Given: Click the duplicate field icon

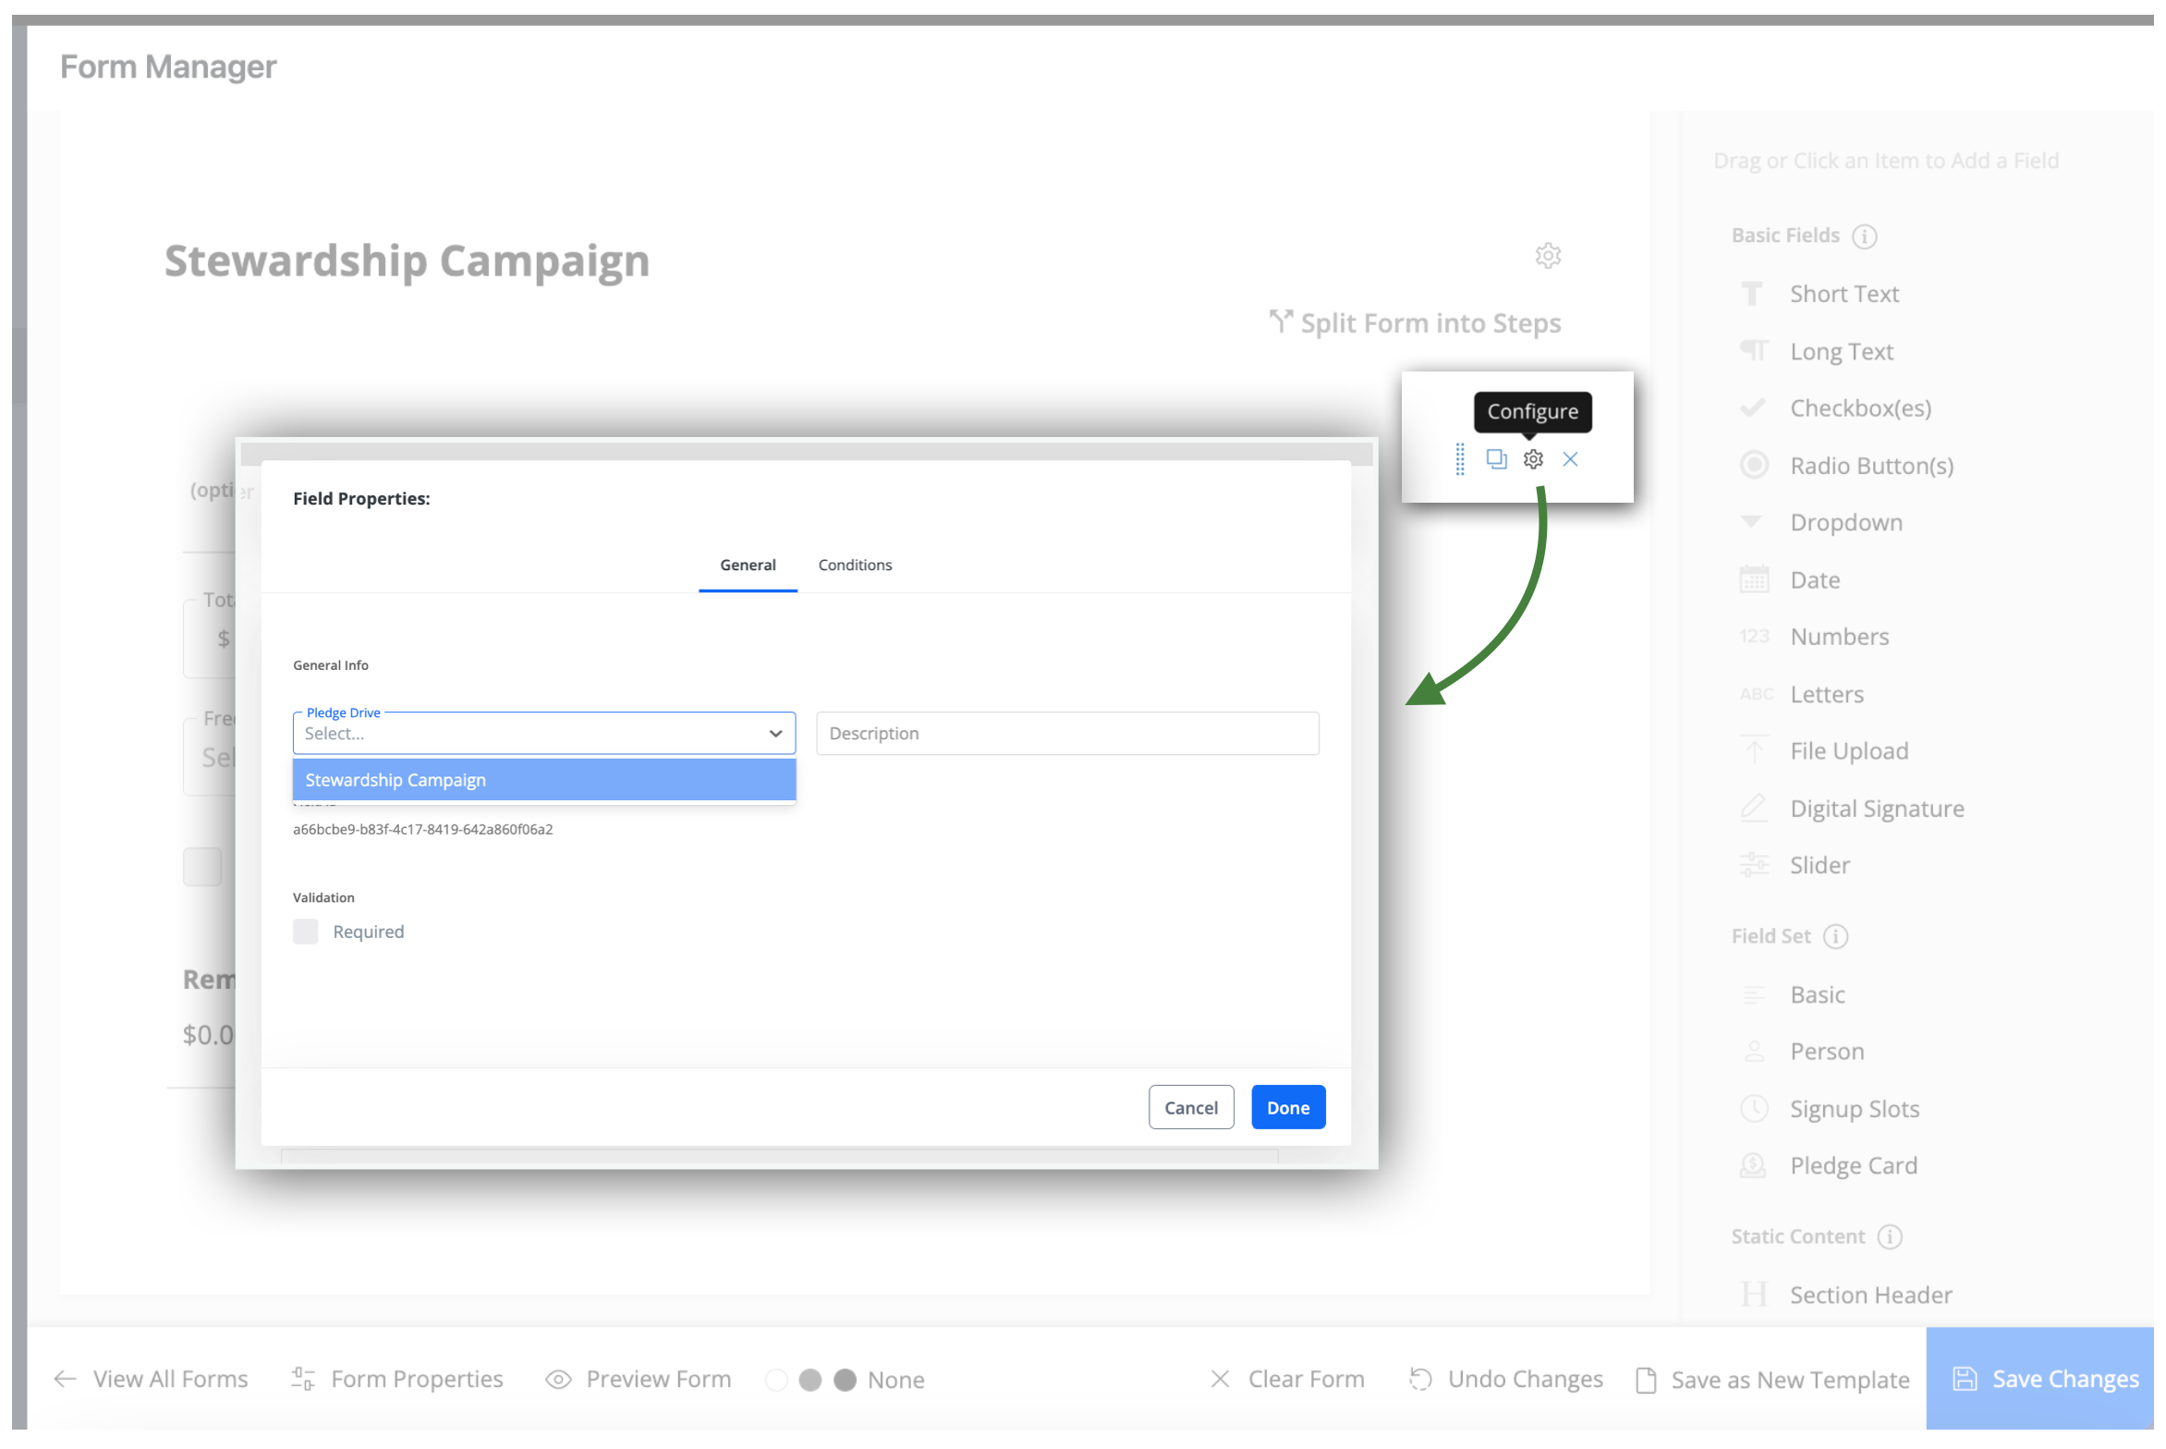Looking at the screenshot, I should click(x=1496, y=459).
